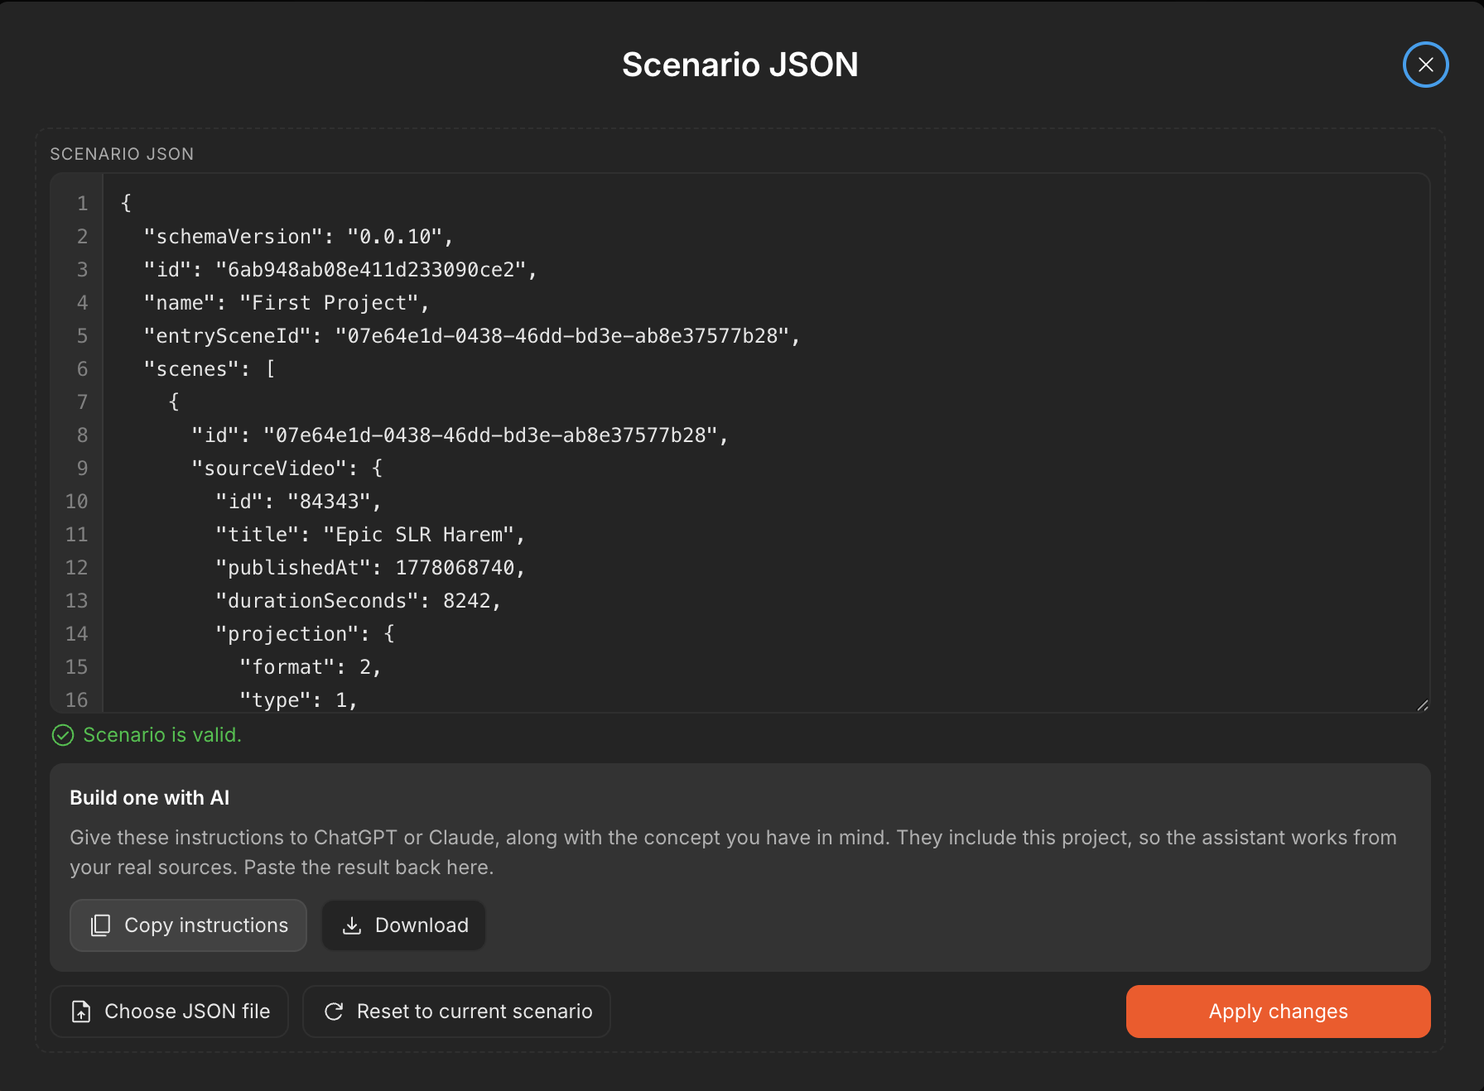Click the durationSeconds value 8242
The height and width of the screenshot is (1091, 1484).
pos(466,601)
